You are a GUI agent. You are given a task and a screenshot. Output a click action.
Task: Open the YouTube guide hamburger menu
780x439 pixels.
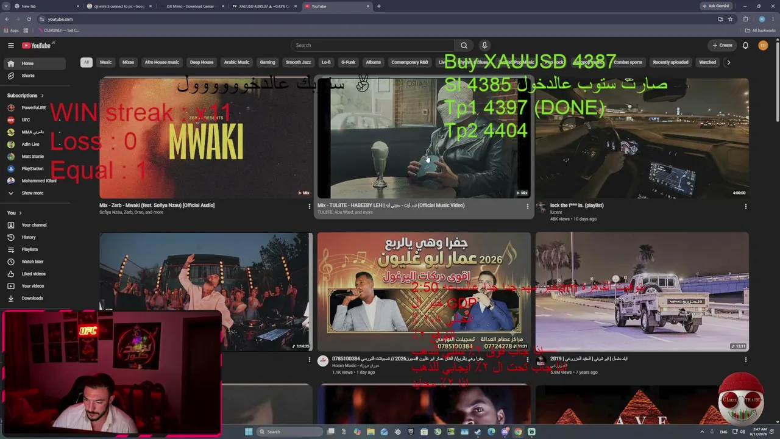click(x=10, y=45)
